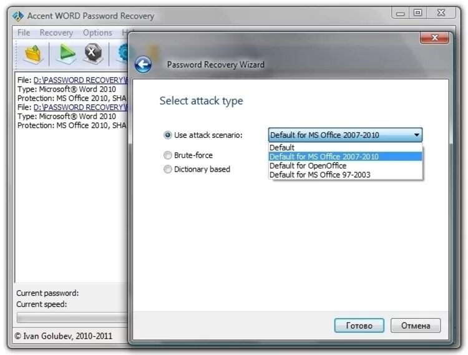Open the Options menu
The image size is (468, 355).
point(97,32)
